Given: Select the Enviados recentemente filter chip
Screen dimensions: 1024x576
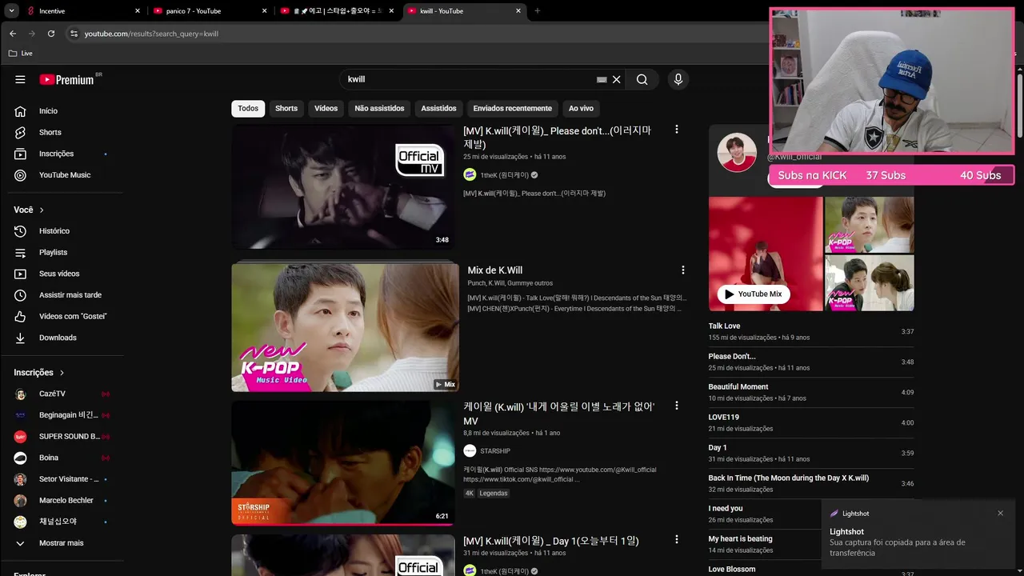Looking at the screenshot, I should pos(512,108).
